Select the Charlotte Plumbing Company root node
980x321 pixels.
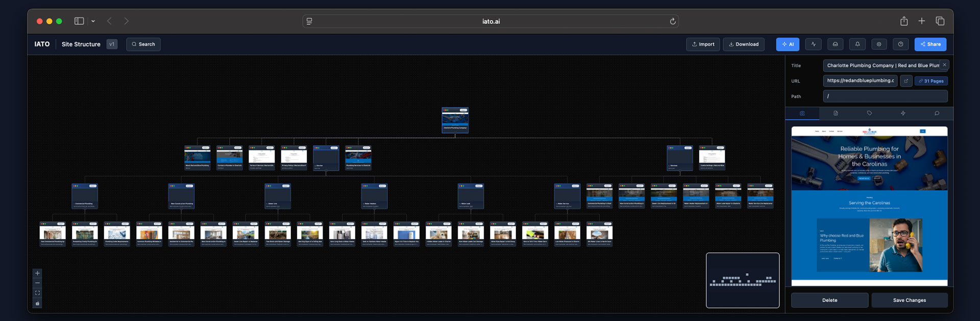tap(455, 120)
